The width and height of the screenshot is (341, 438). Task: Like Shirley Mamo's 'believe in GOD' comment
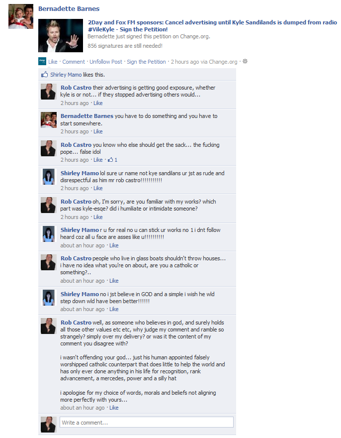114,309
